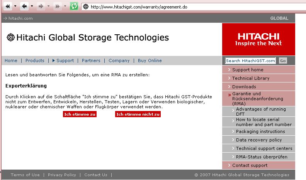Click the Privacy Policy footer link

(x=62, y=175)
